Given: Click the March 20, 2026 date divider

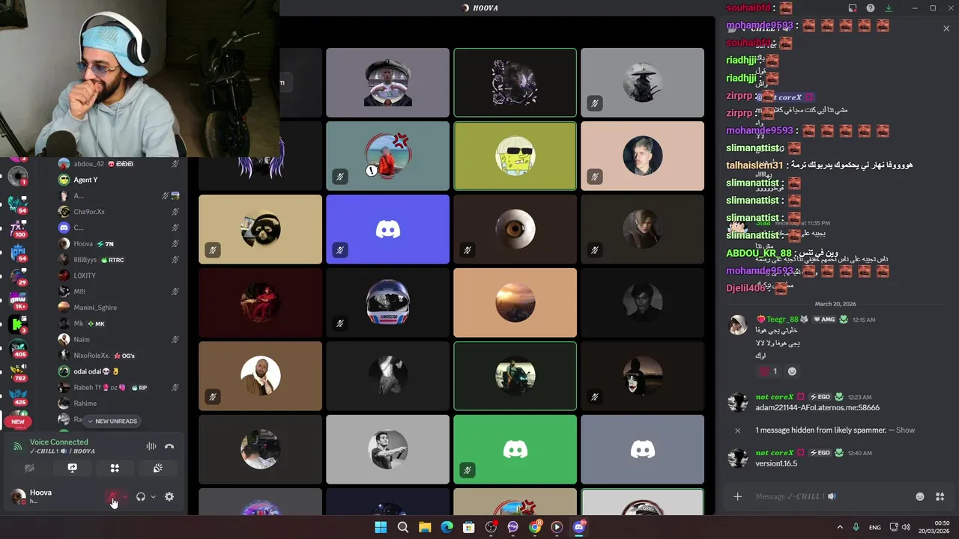Looking at the screenshot, I should click(835, 304).
